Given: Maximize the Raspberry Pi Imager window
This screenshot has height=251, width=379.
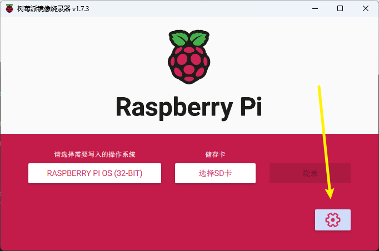Looking at the screenshot, I should point(340,8).
